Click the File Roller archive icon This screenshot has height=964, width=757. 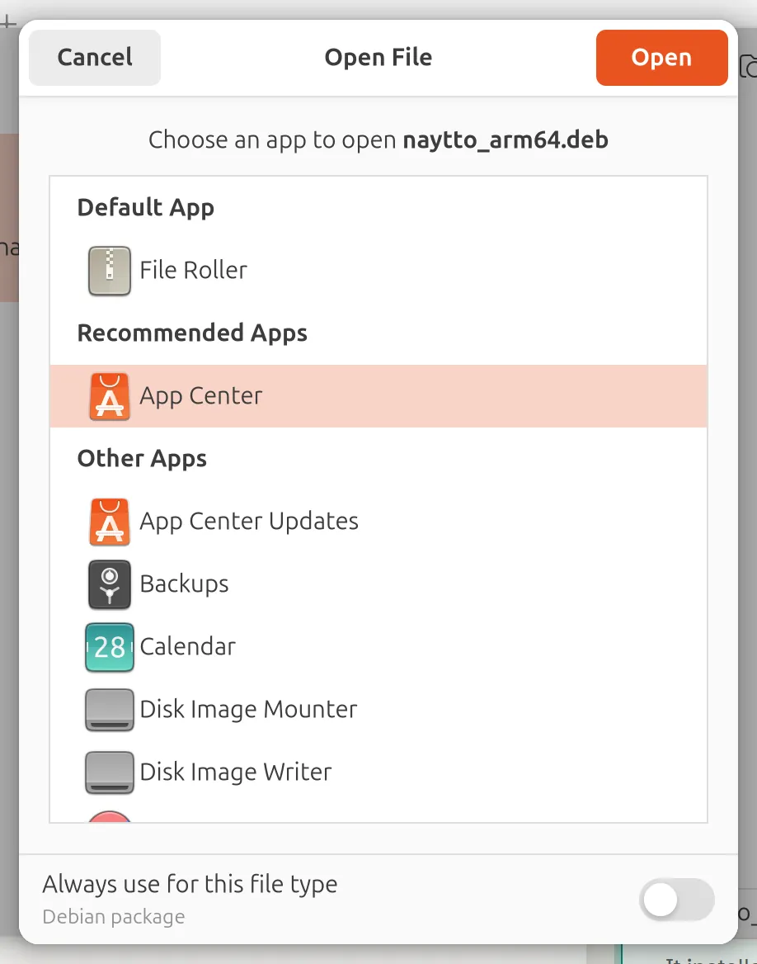pos(110,271)
